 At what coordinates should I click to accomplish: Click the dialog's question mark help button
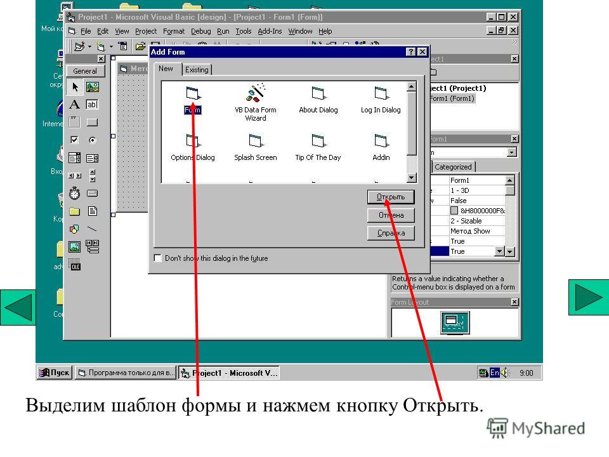(x=411, y=51)
